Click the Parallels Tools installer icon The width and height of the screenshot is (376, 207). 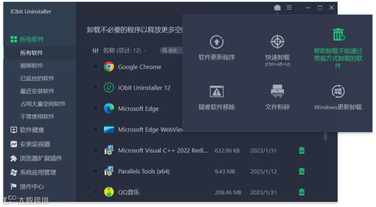(x=109, y=171)
